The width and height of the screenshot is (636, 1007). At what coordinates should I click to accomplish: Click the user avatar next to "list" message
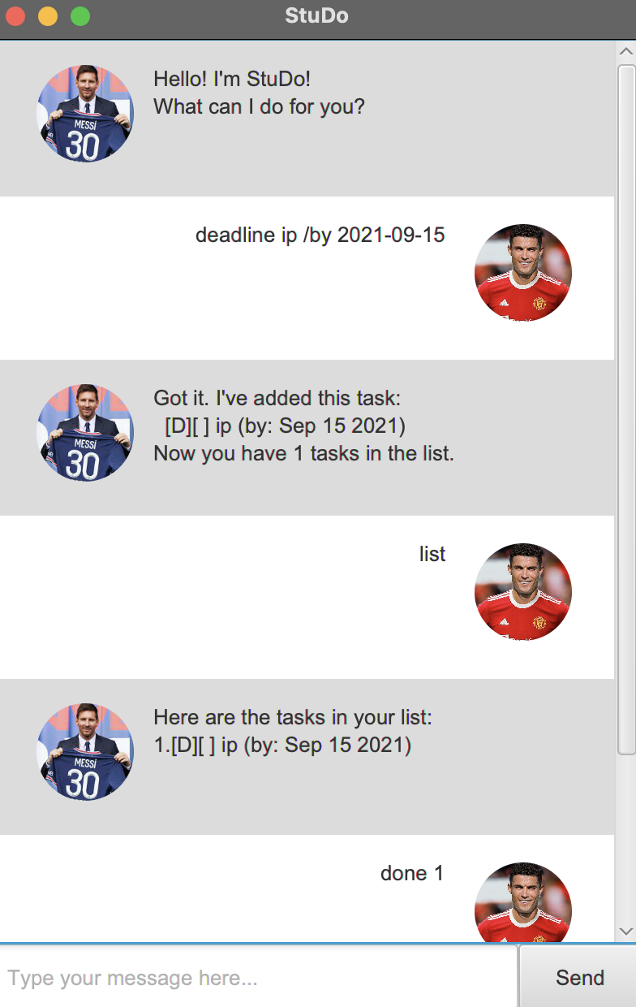[523, 592]
